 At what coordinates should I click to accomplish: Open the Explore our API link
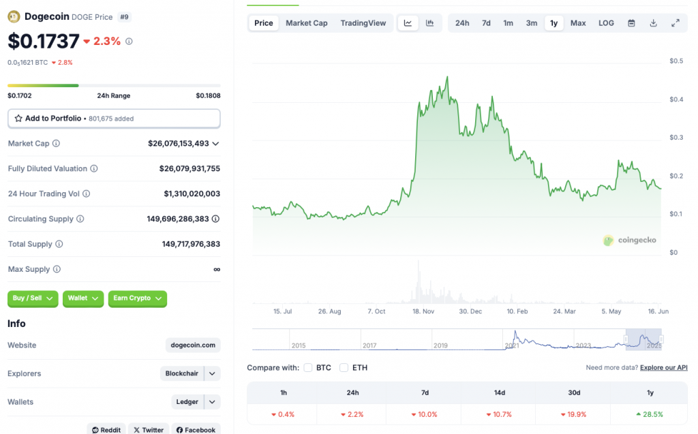664,368
